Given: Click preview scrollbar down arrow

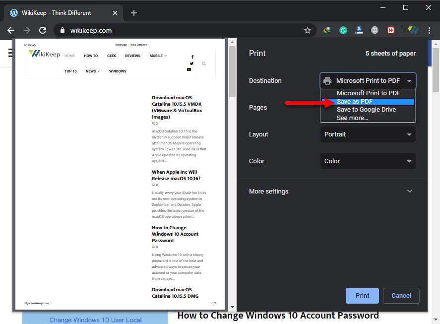Looking at the screenshot, I should 232,307.
